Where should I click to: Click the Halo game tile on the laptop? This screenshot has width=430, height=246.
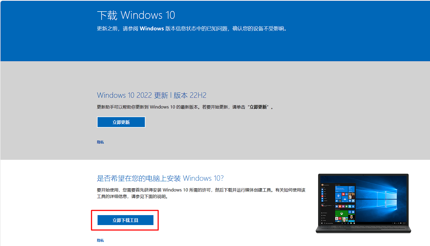352,217
